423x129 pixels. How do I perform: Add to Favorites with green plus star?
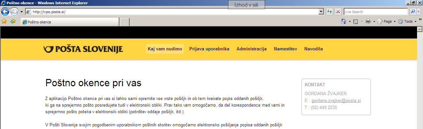click(x=13, y=21)
